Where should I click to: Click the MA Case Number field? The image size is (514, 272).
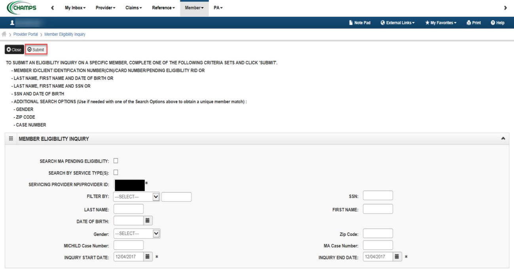point(378,245)
